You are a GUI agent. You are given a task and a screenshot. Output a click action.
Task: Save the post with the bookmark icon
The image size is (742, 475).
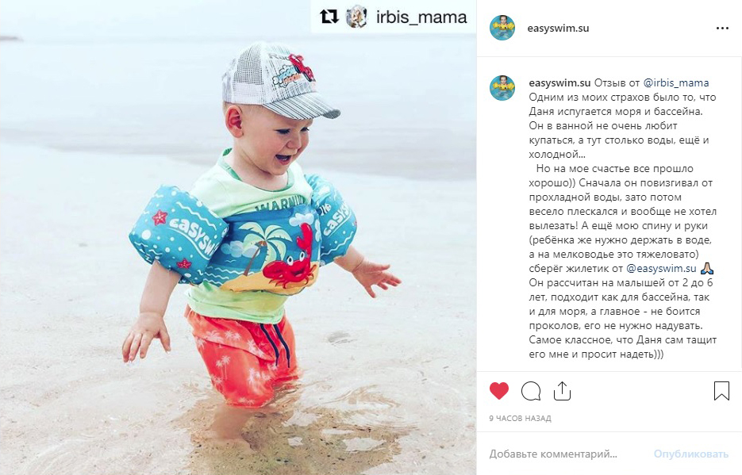point(721,391)
